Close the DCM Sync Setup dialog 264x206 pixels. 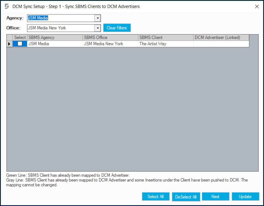click(257, 6)
